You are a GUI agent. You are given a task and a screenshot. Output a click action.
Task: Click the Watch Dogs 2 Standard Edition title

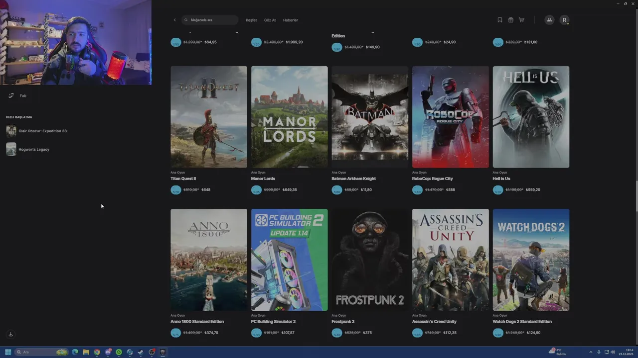(522, 322)
